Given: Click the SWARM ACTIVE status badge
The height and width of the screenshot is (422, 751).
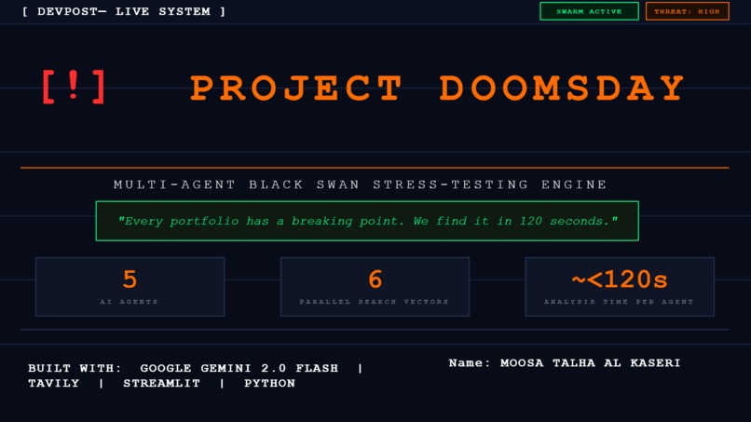Looking at the screenshot, I should click(x=589, y=11).
